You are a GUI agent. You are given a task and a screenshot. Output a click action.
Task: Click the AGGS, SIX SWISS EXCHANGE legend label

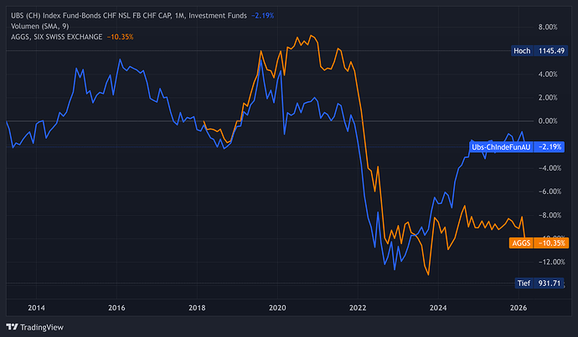[x=56, y=37]
